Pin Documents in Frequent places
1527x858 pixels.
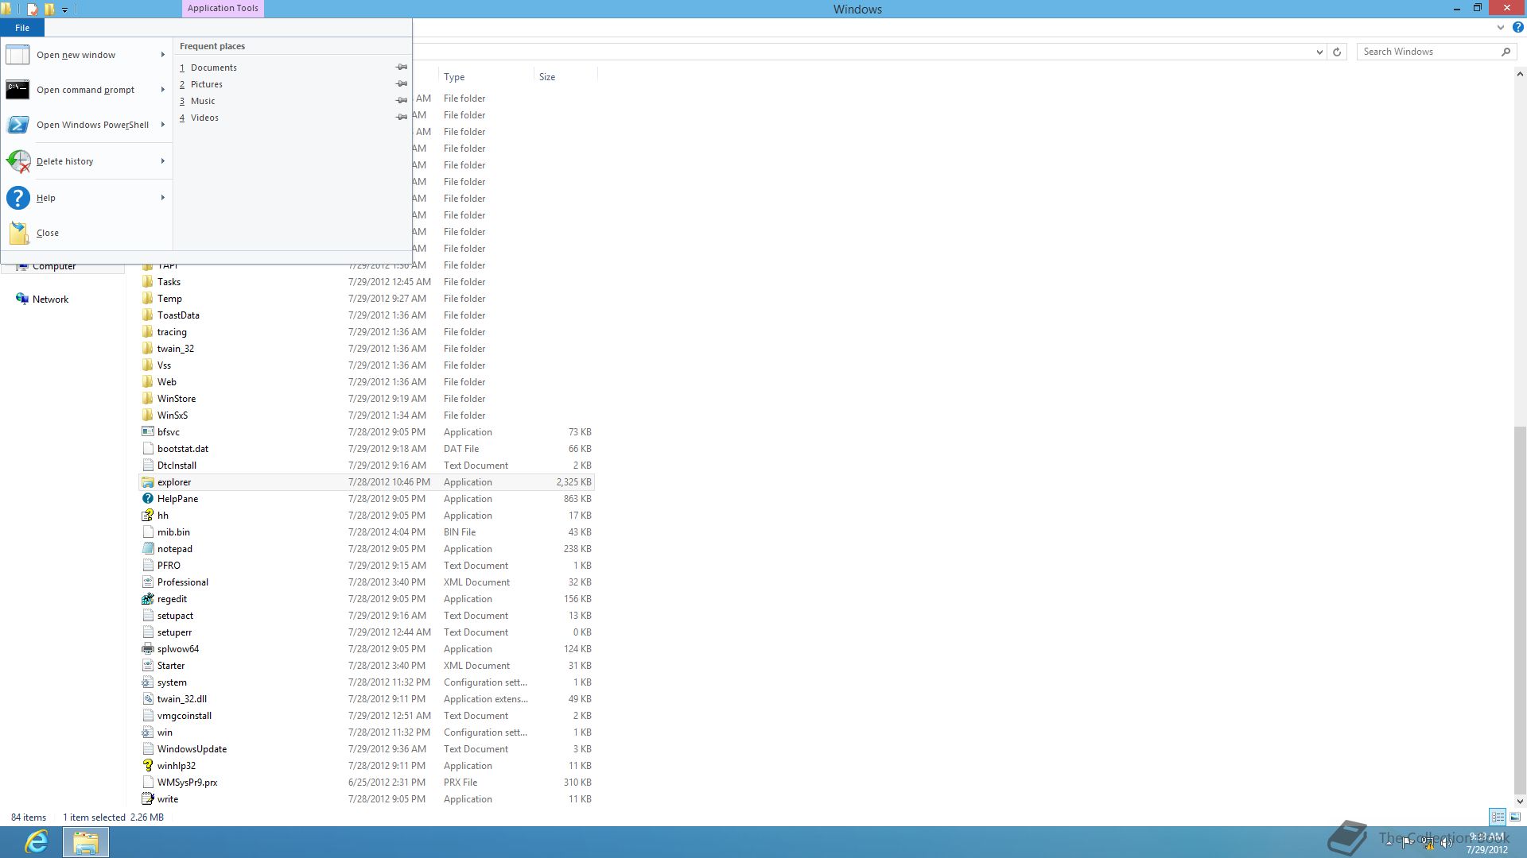click(x=402, y=68)
